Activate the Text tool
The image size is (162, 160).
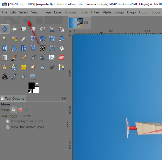click(5, 77)
